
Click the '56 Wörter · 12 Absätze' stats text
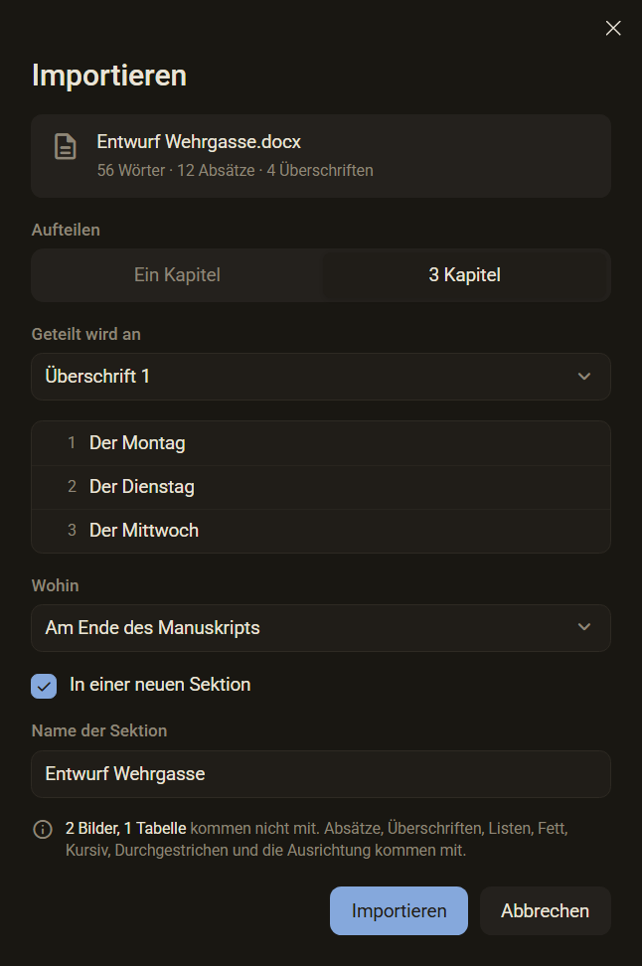pyautogui.click(x=176, y=171)
